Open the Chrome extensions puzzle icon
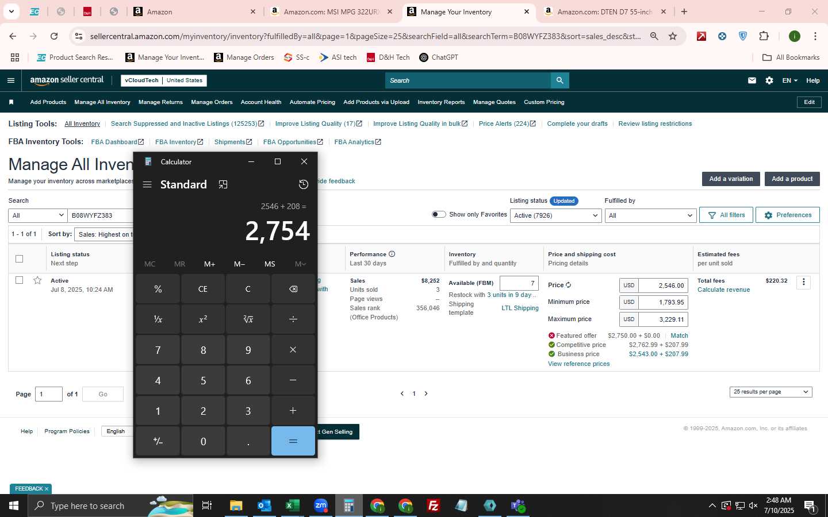828x517 pixels. pos(764,36)
